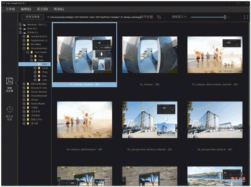This screenshot has height=187, width=251.
Task: Select the Local folder in tree
Action: point(45,68)
